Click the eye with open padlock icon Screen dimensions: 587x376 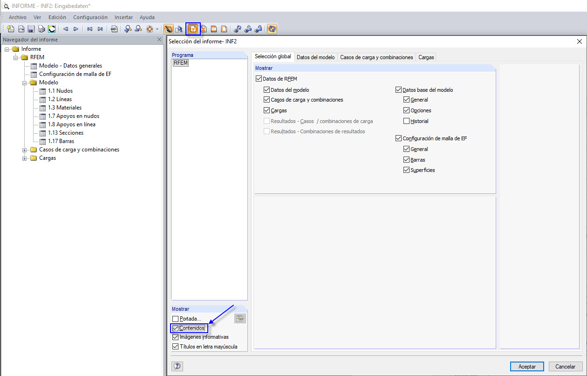(x=248, y=29)
